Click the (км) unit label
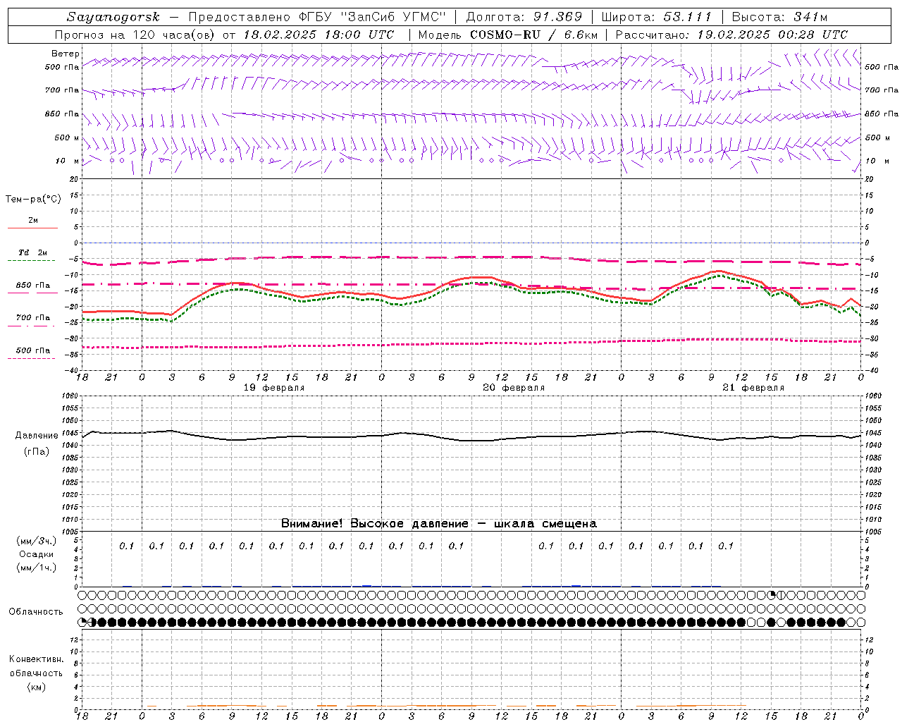902x722 pixels. [37, 687]
